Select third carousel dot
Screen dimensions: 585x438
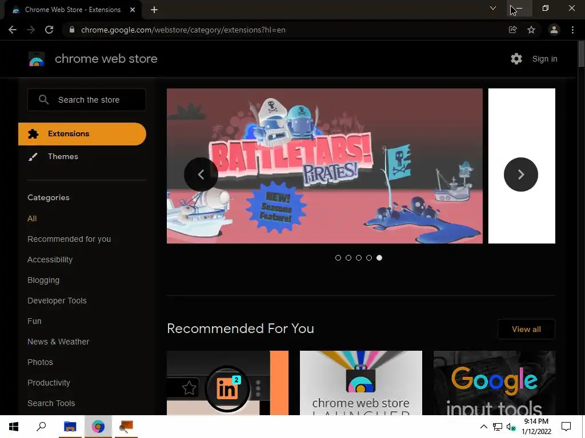pyautogui.click(x=359, y=258)
